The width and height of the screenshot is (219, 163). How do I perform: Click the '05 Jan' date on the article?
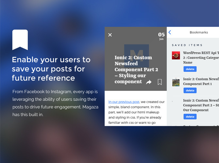point(161,36)
